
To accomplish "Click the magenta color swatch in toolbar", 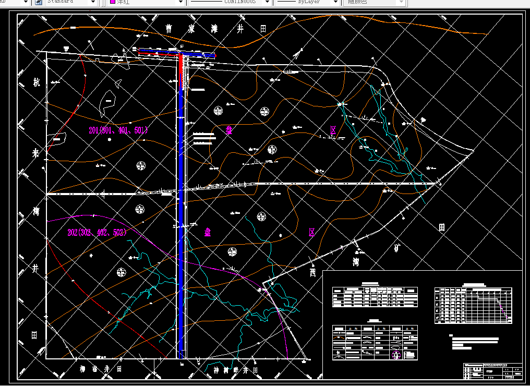I will click(x=113, y=2).
